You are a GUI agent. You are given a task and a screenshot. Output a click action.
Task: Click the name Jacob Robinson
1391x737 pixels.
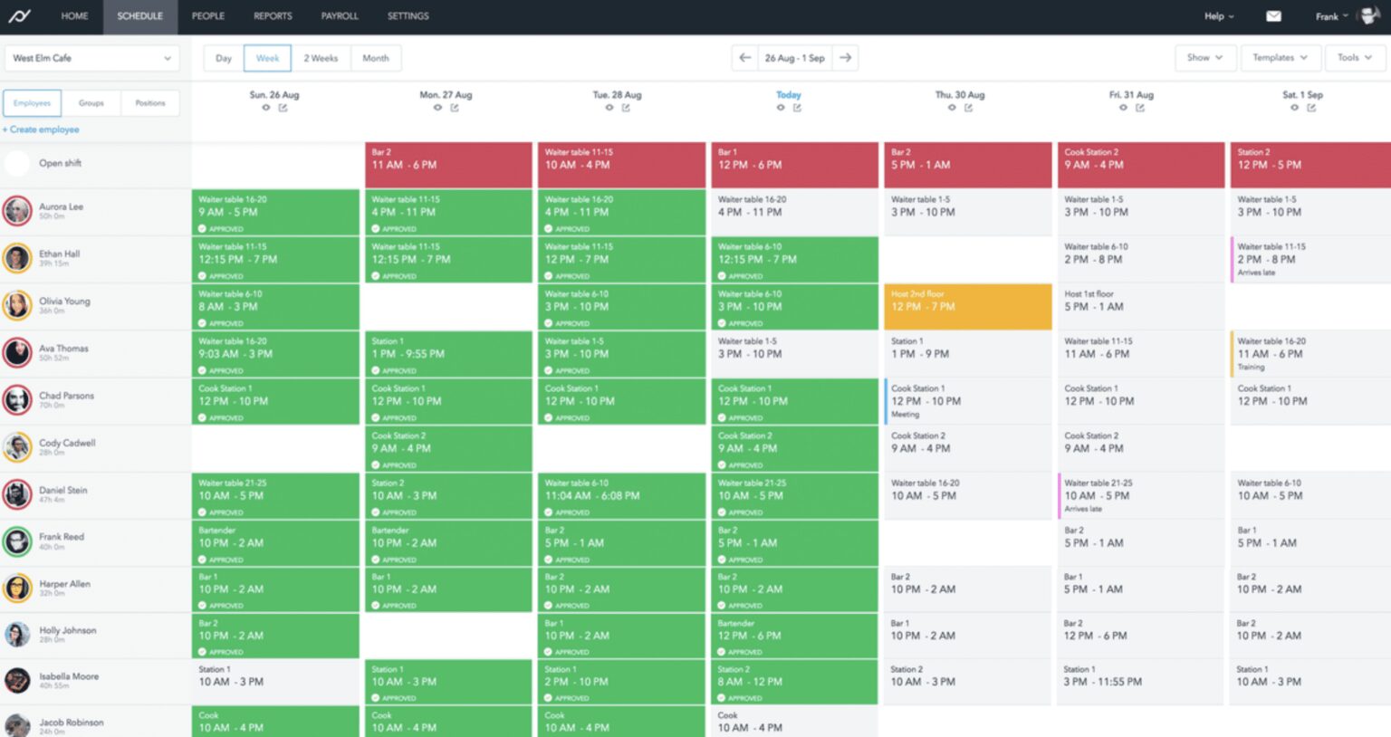[x=72, y=723]
